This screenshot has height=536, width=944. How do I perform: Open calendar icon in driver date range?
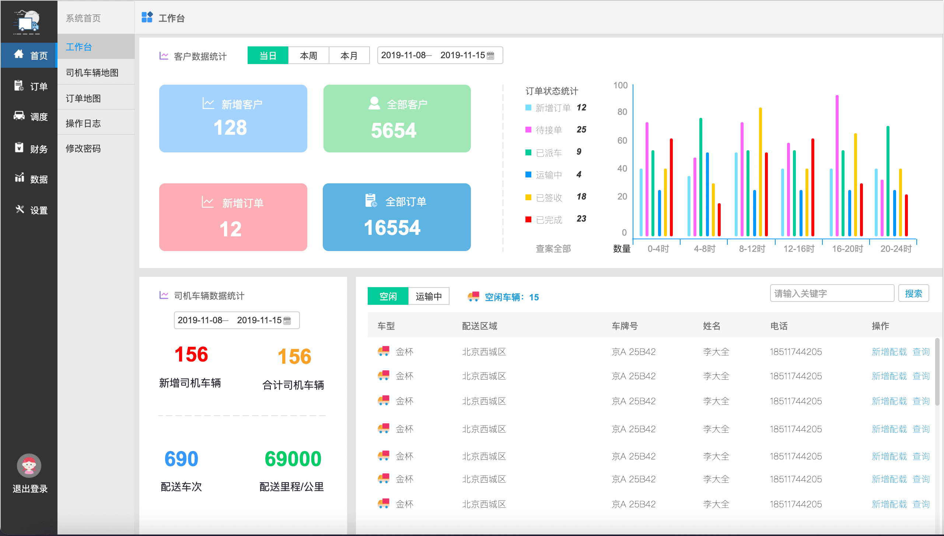pos(287,321)
